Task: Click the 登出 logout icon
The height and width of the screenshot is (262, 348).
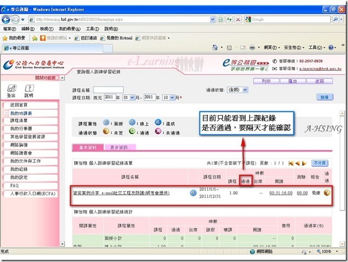Action: tap(11, 91)
